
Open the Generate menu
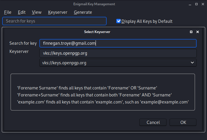(x=83, y=12)
